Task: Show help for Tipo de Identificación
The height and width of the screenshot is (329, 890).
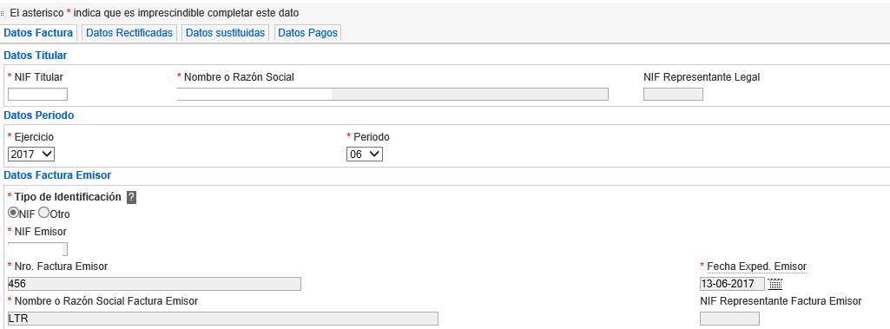Action: pos(131,197)
